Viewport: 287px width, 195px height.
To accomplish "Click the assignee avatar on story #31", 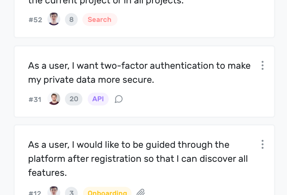I will click(x=54, y=99).
